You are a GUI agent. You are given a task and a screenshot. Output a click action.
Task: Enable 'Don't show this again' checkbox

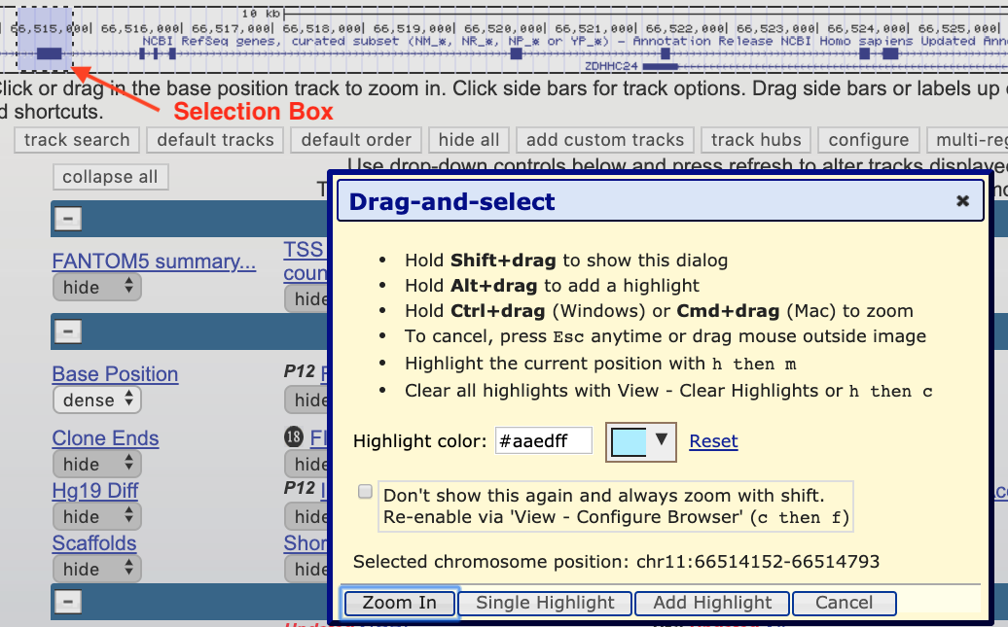coord(365,491)
